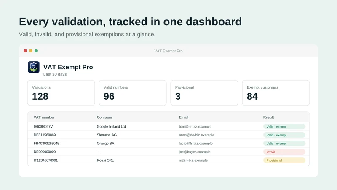This screenshot has width=337, height=190.
Task: Sort by the Company column header
Action: point(104,117)
